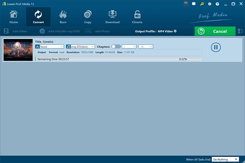Pause the conversion of Title_1
This screenshot has width=245, height=163.
coord(216,47)
